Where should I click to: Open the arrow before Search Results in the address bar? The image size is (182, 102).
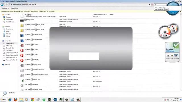(x=12, y=5)
